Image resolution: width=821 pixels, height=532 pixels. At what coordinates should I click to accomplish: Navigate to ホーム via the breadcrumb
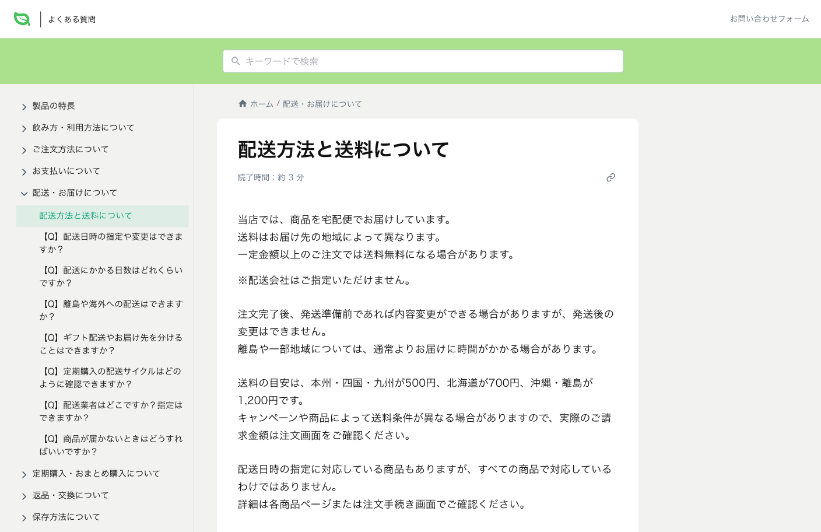261,104
